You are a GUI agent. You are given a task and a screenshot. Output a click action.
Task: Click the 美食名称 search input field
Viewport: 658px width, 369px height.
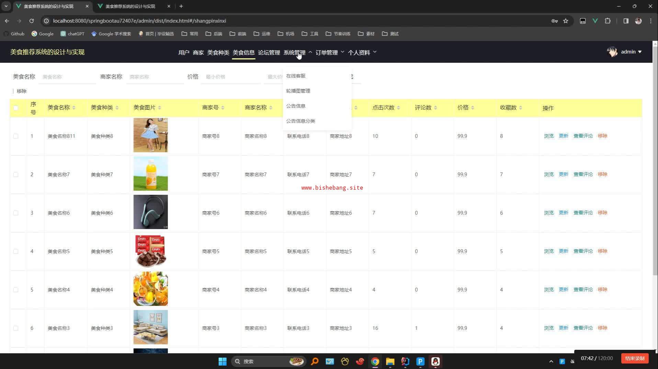(x=67, y=77)
